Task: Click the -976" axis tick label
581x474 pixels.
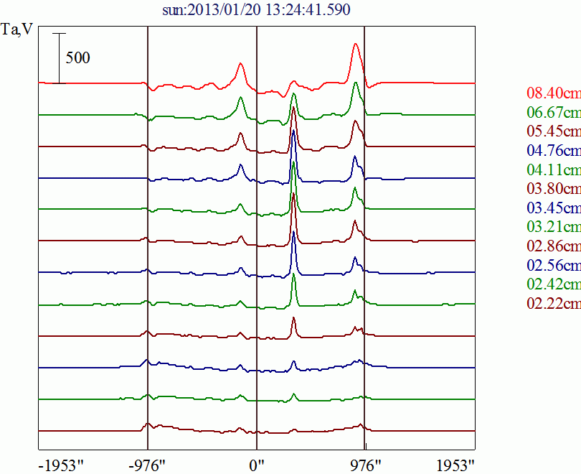Action: (x=147, y=466)
